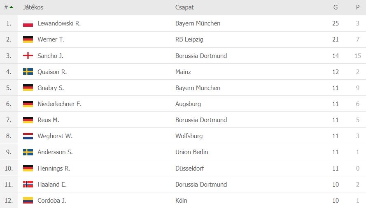
Task: Click the Poland flag beside Lewandowski R.
Action: [x=28, y=23]
